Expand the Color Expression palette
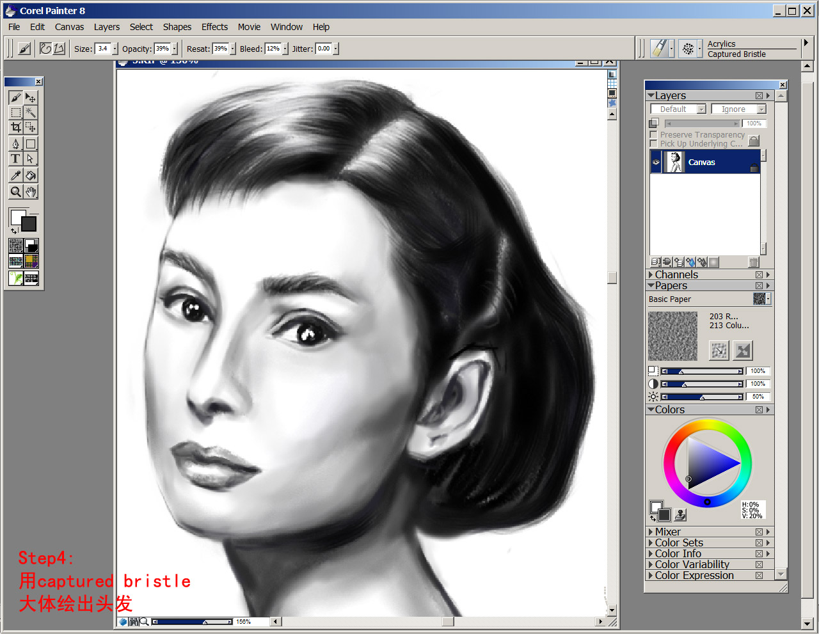This screenshot has width=819, height=634. pyautogui.click(x=651, y=575)
